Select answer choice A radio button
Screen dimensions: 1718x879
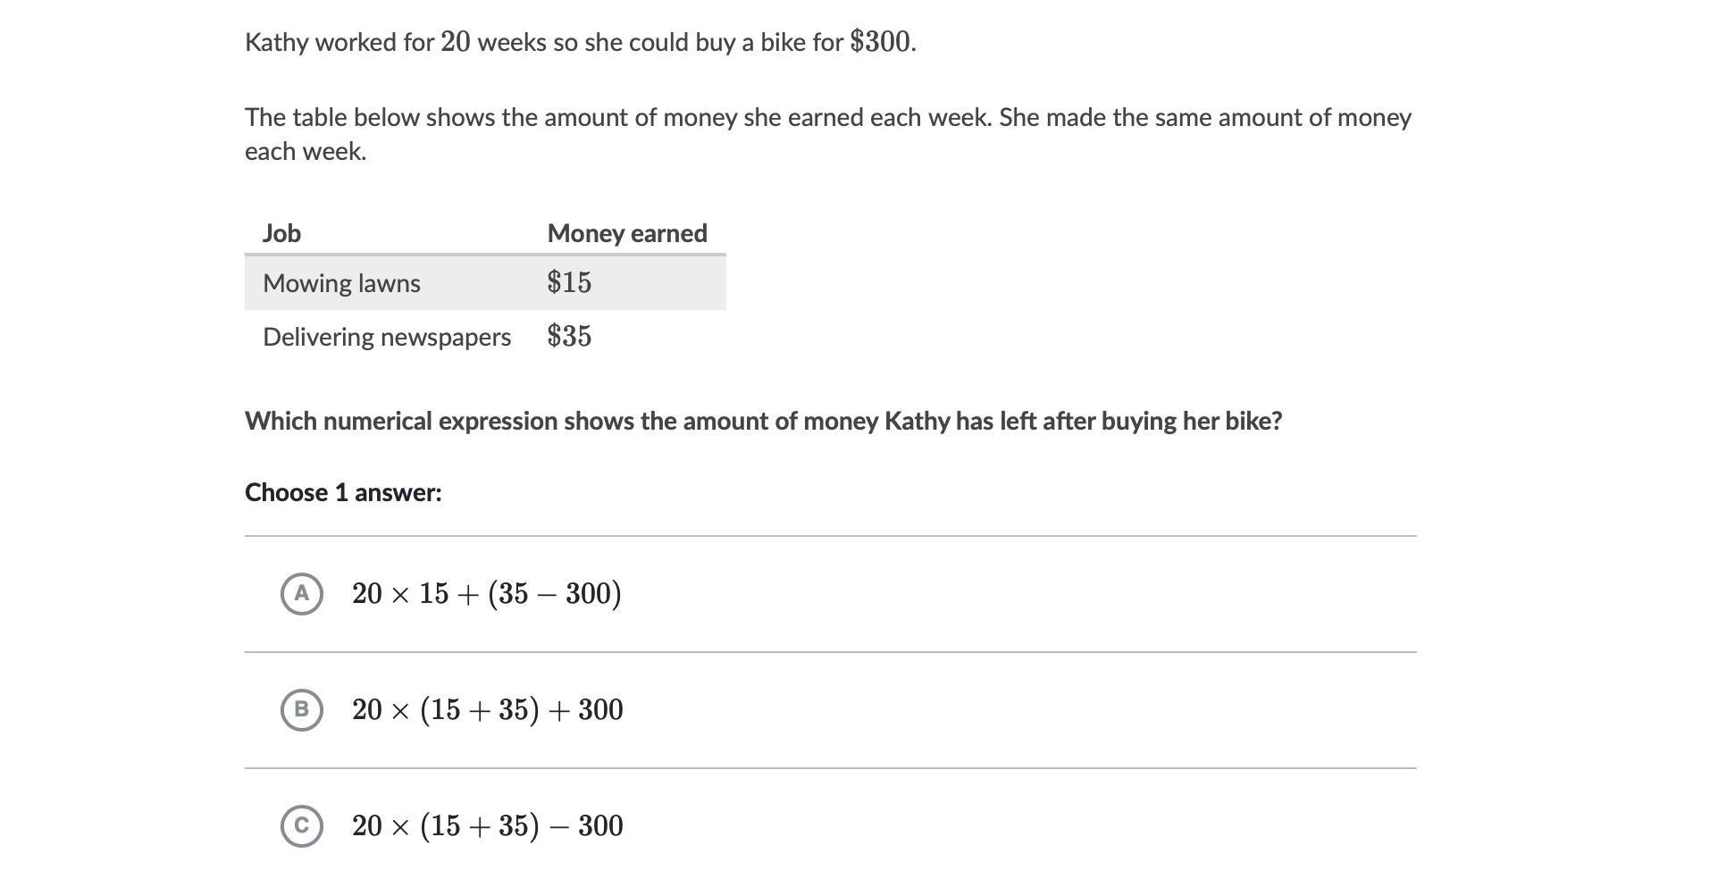(302, 594)
